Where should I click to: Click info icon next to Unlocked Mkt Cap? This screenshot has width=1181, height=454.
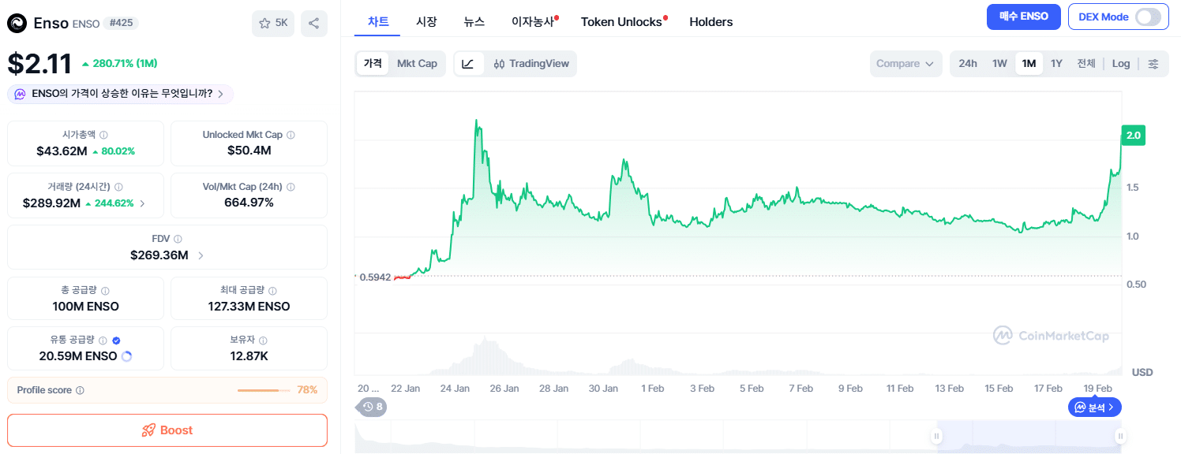coord(291,135)
